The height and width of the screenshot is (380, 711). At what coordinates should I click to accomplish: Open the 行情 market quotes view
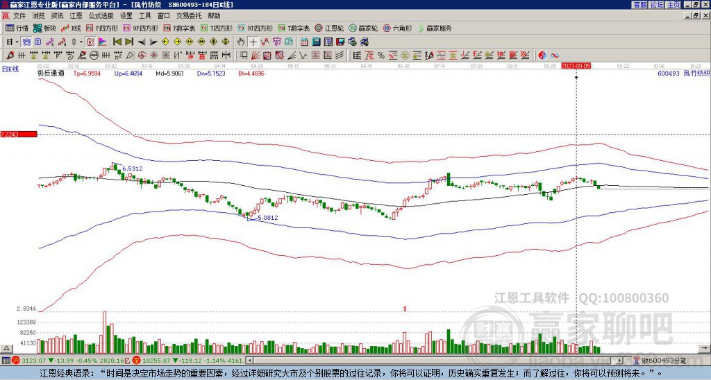tap(17, 28)
